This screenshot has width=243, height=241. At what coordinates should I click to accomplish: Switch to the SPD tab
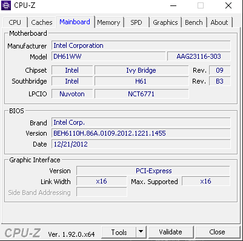136,22
